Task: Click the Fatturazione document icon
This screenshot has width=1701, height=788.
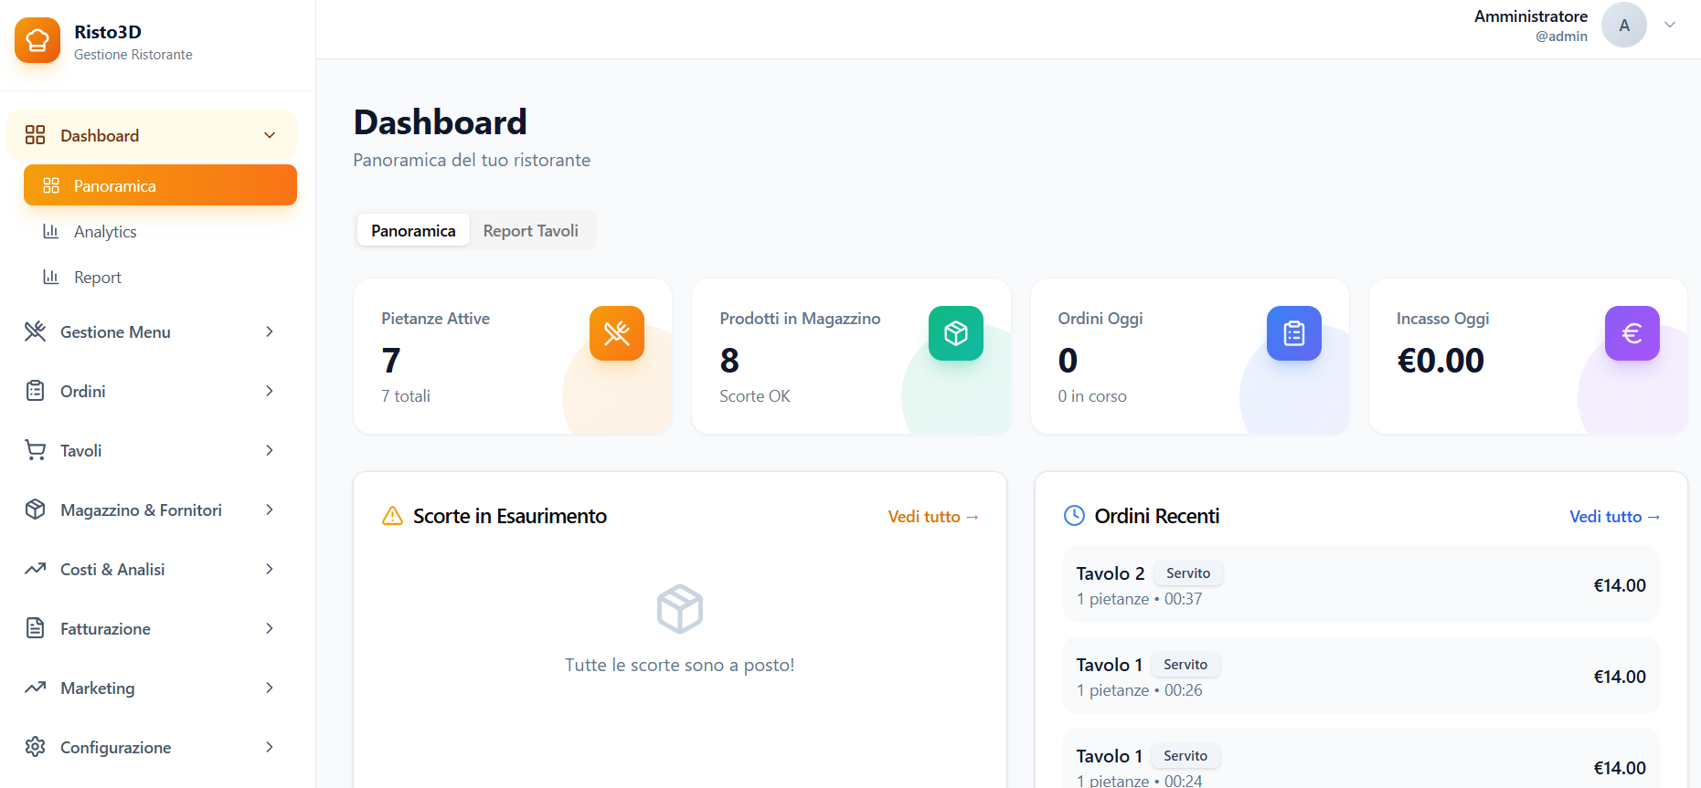Action: pos(35,628)
